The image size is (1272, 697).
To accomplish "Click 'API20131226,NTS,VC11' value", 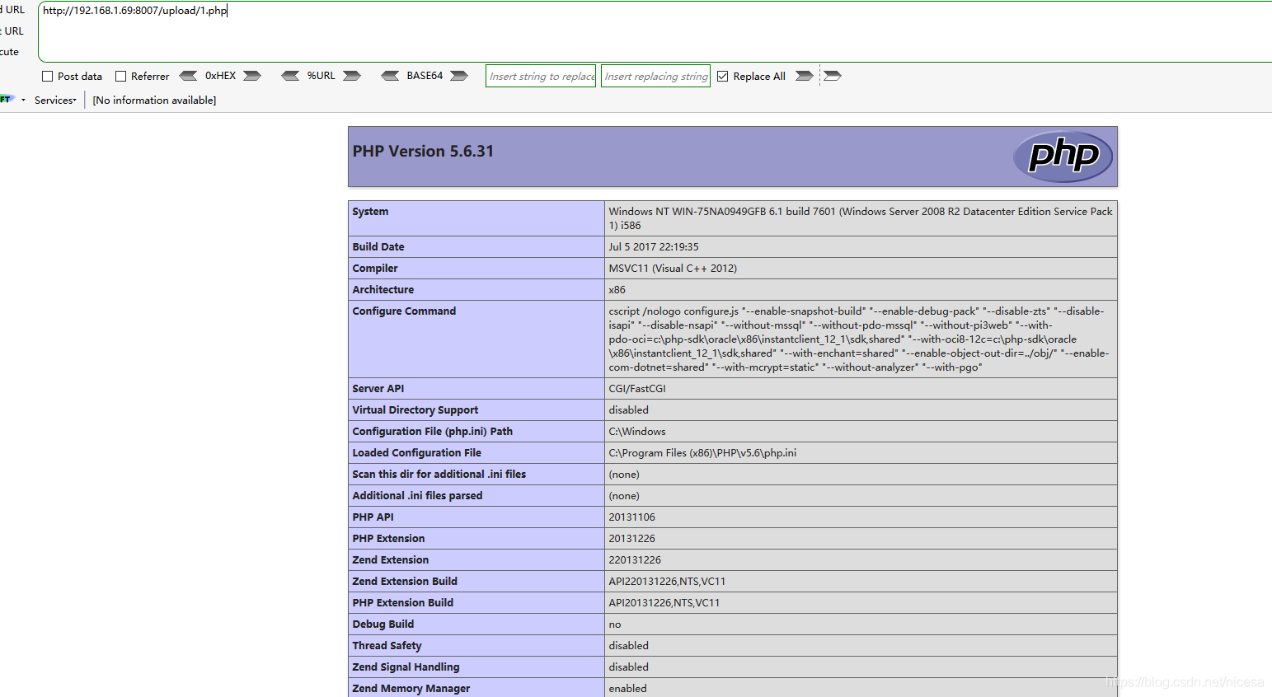I will pos(664,603).
